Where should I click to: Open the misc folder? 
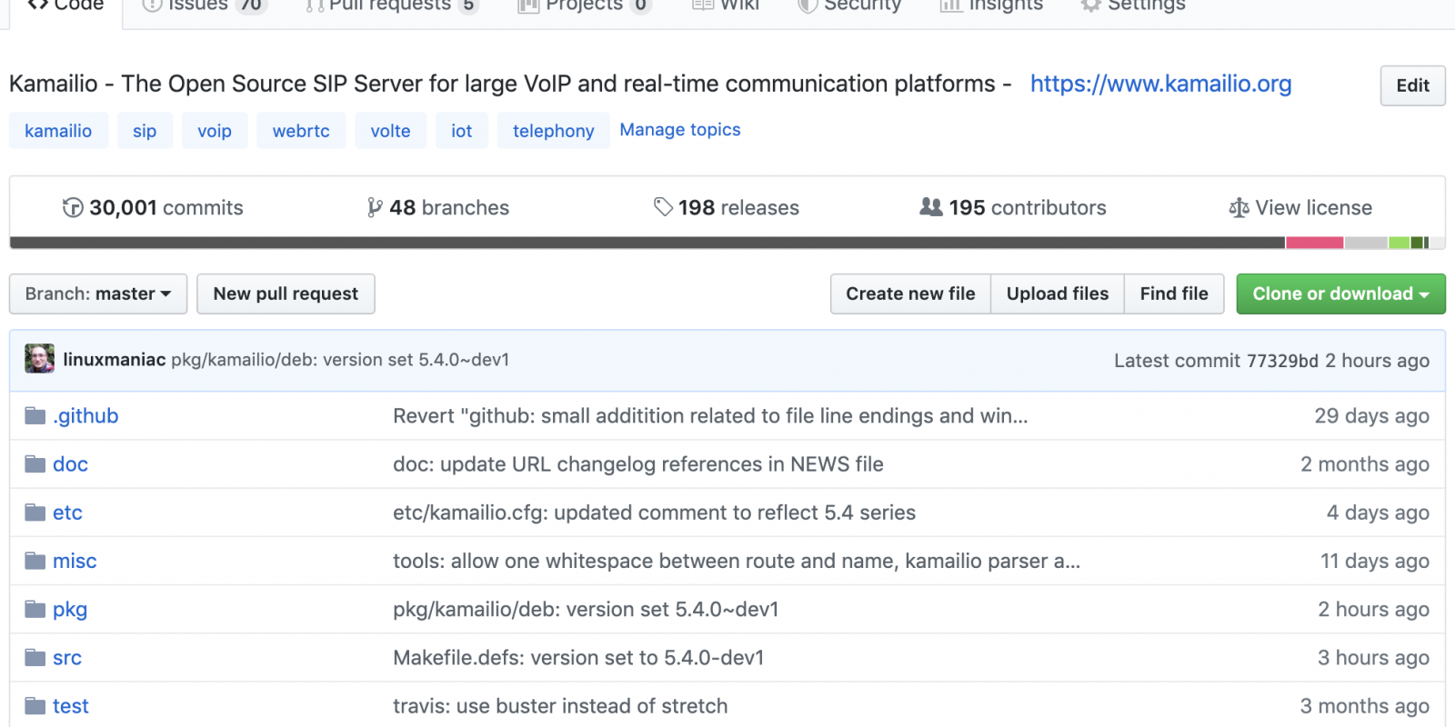[x=75, y=561]
